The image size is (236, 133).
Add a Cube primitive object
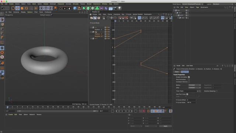(75, 8)
